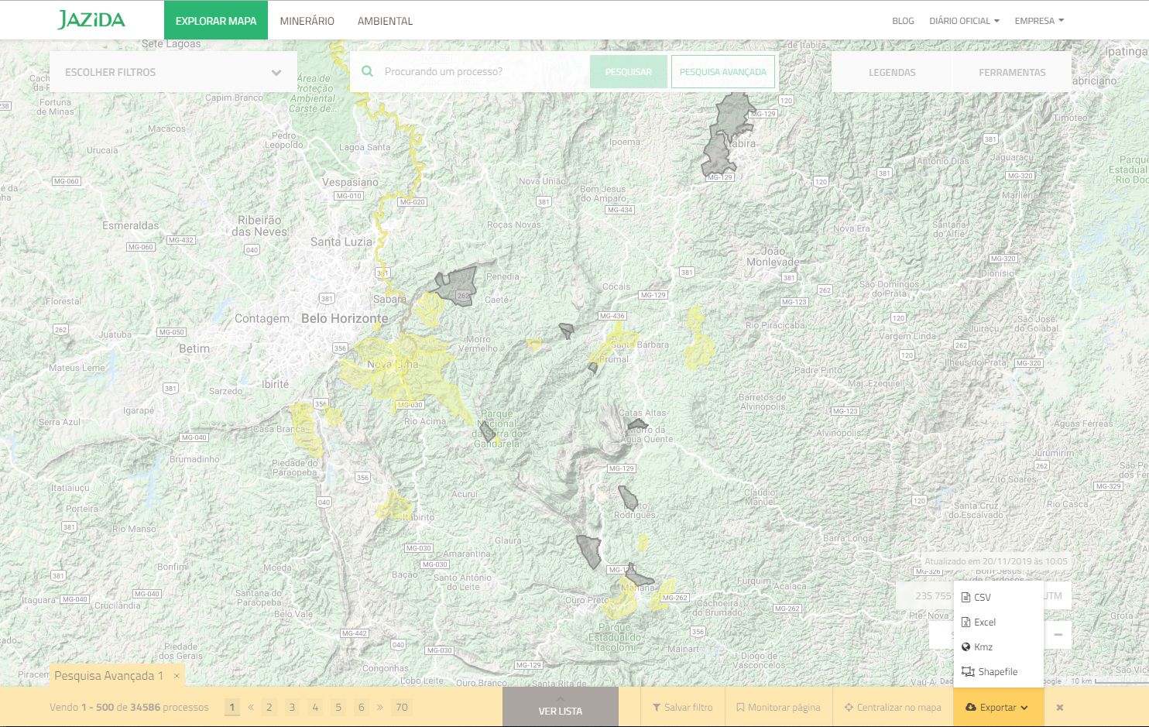Close the bottom results bar
Viewport: 1149px width, 727px height.
(x=1060, y=707)
